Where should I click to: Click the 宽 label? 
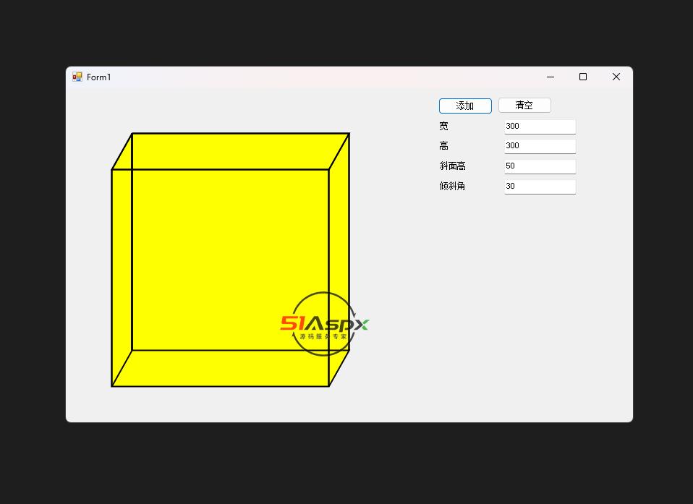pos(443,127)
